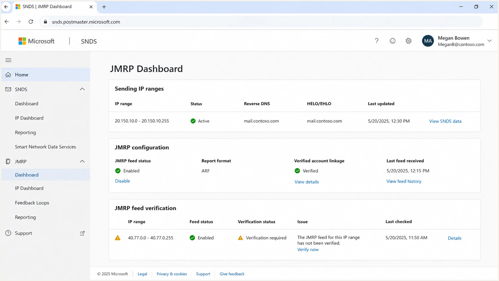The image size is (499, 281).
Task: Click last updated 5/20/2025, 12:30 PM
Action: point(389,121)
